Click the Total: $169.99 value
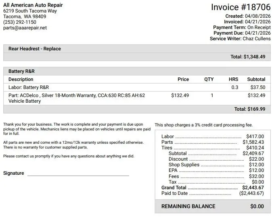The width and height of the screenshot is (272, 217). click(x=250, y=109)
